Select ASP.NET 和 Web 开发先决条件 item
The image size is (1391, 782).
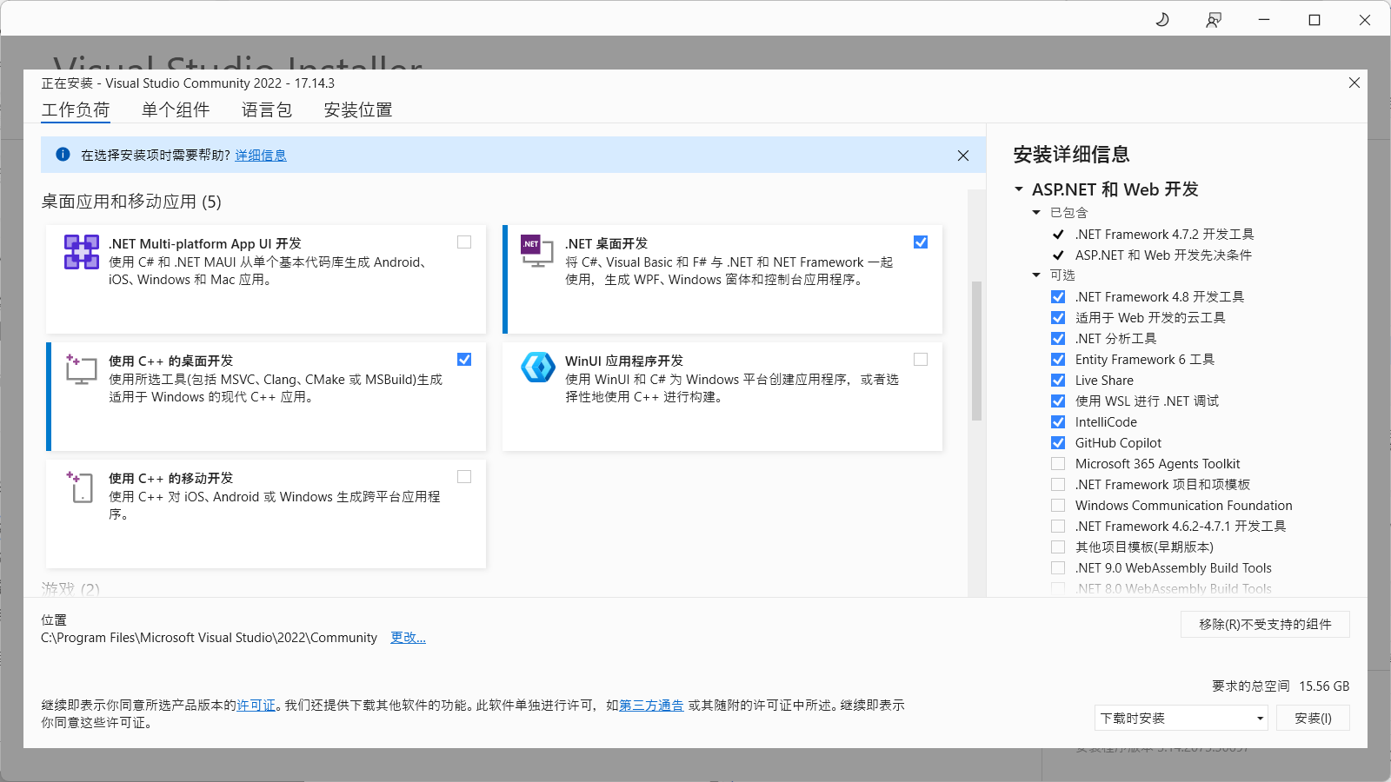click(x=1163, y=255)
